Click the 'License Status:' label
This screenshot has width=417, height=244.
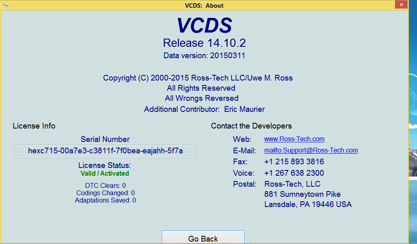pos(105,166)
